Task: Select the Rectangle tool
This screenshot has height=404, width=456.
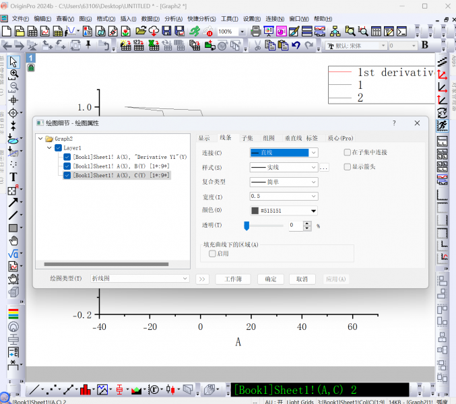Action: pyautogui.click(x=13, y=228)
